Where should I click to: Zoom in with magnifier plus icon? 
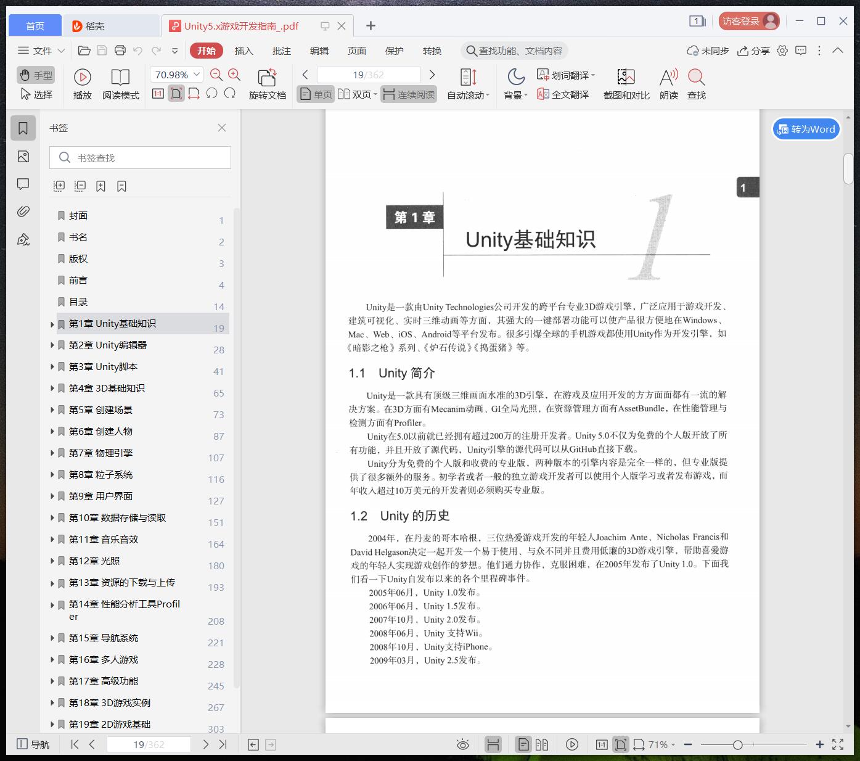coord(234,75)
